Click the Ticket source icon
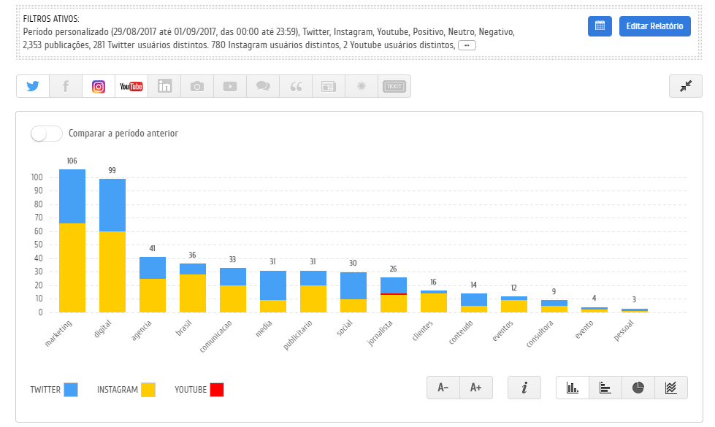715x427 pixels. 394,86
